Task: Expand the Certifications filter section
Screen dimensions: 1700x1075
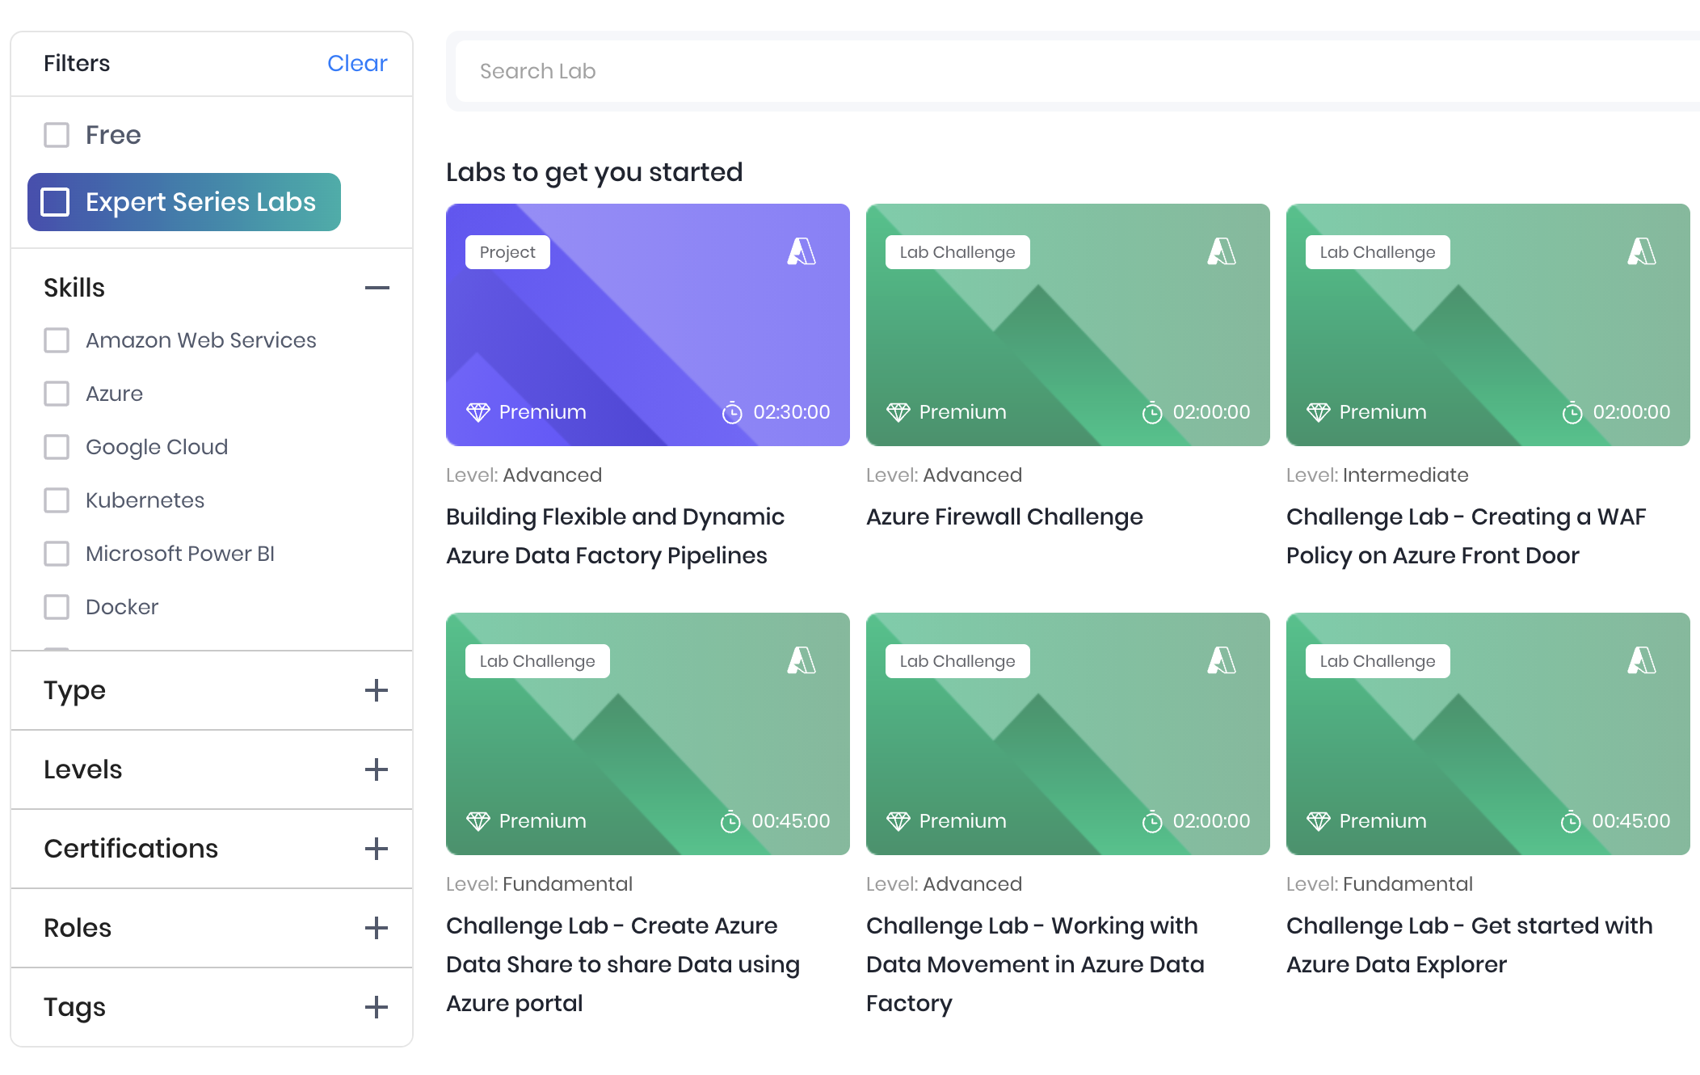Action: pyautogui.click(x=377, y=849)
